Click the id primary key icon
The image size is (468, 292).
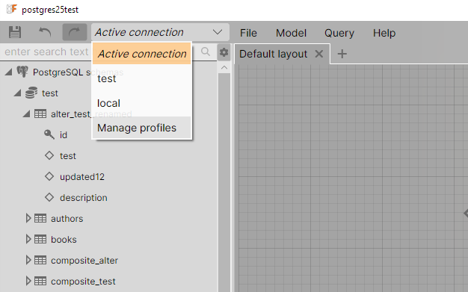coord(49,134)
